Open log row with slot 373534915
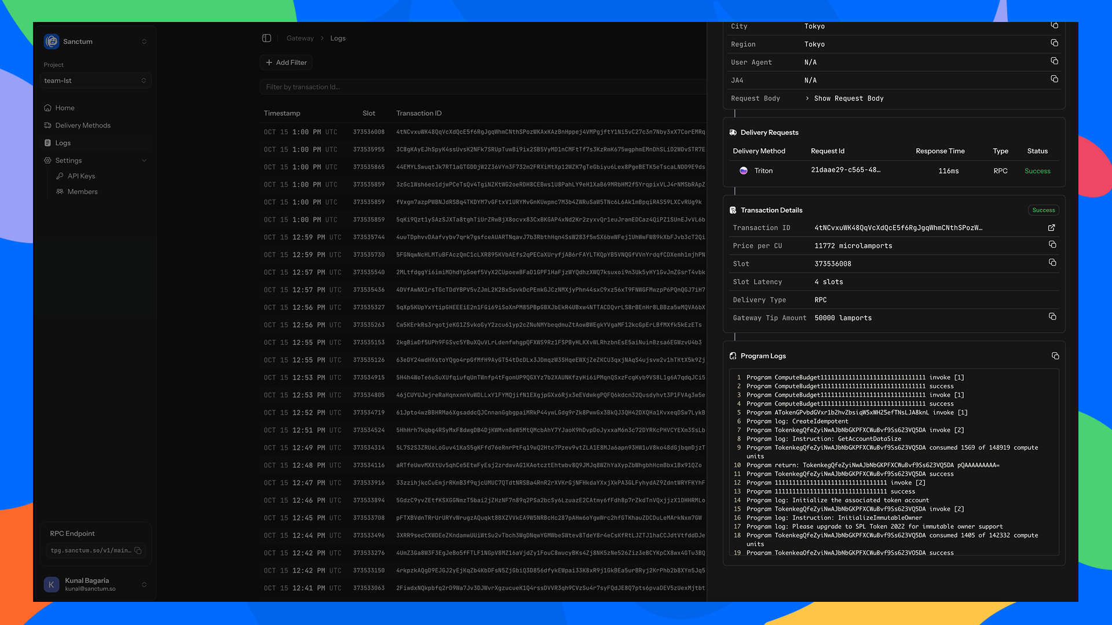The image size is (1112, 625). click(483, 377)
